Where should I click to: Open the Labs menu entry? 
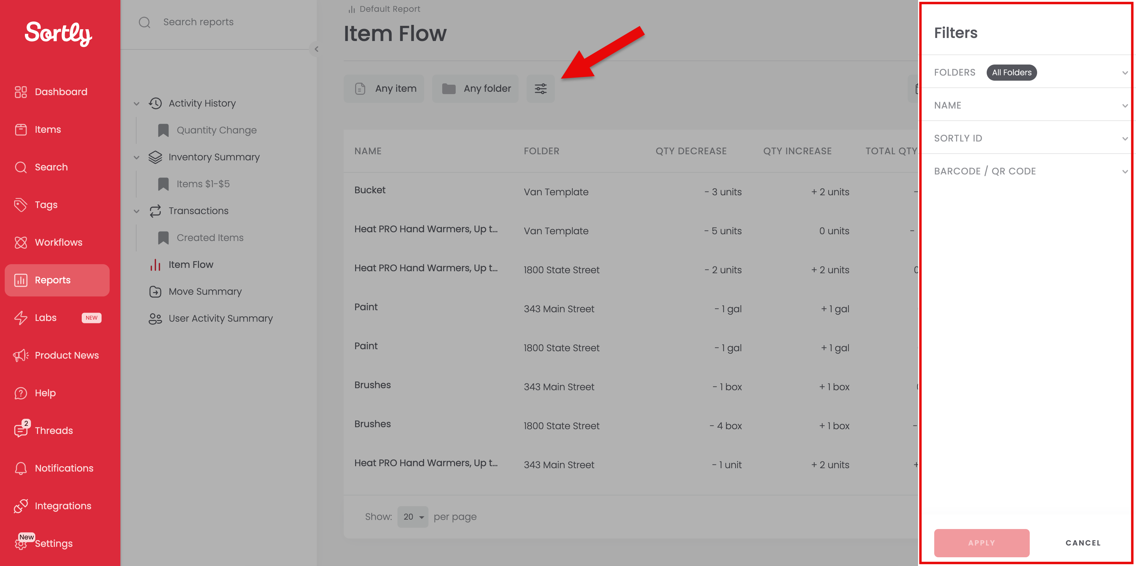pos(57,318)
